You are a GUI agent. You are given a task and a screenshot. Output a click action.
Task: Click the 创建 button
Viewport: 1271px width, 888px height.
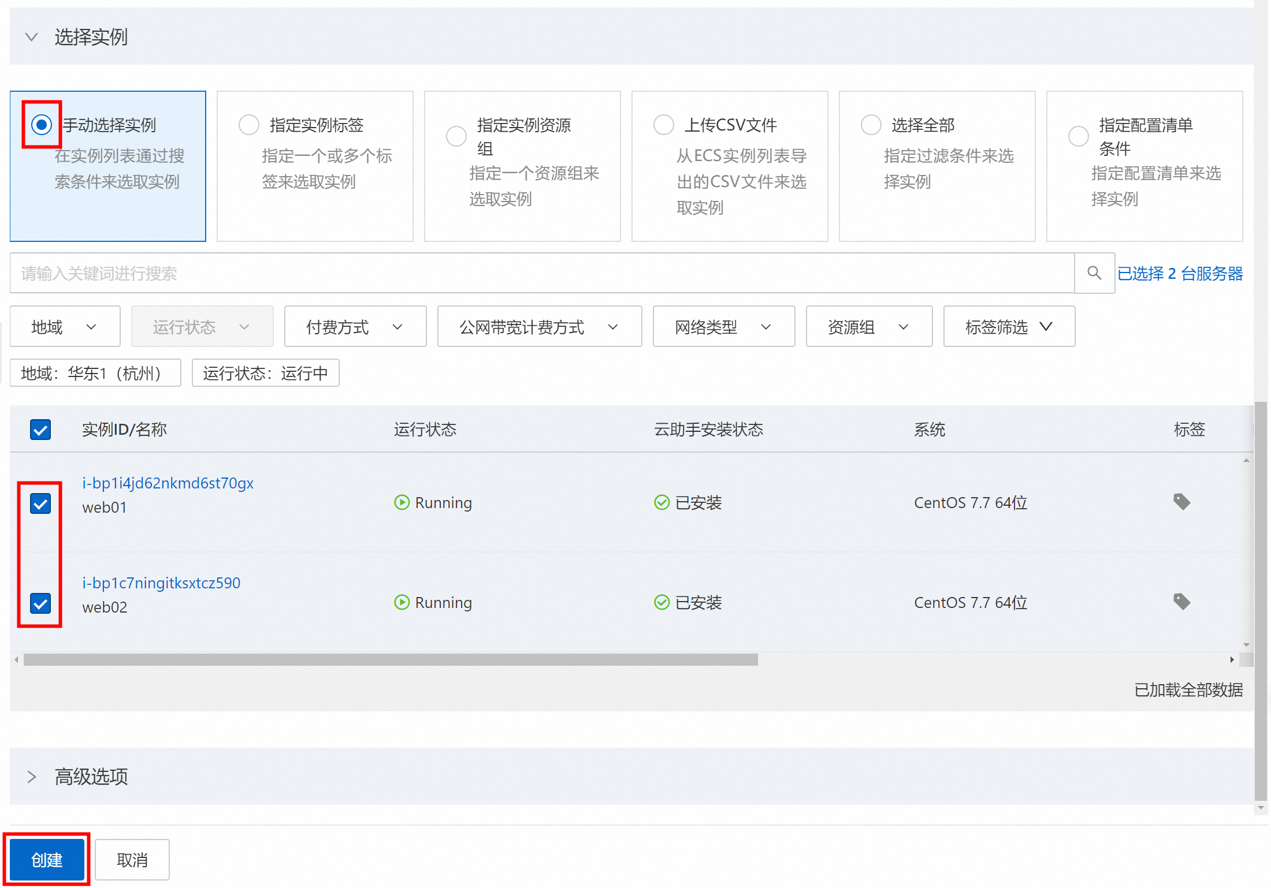[47, 860]
